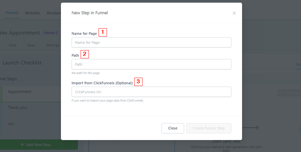Click the Name for Page input field

[151, 42]
